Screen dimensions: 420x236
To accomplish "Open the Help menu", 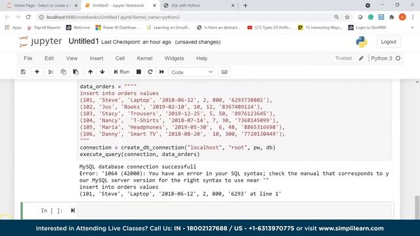I will 201,58.
